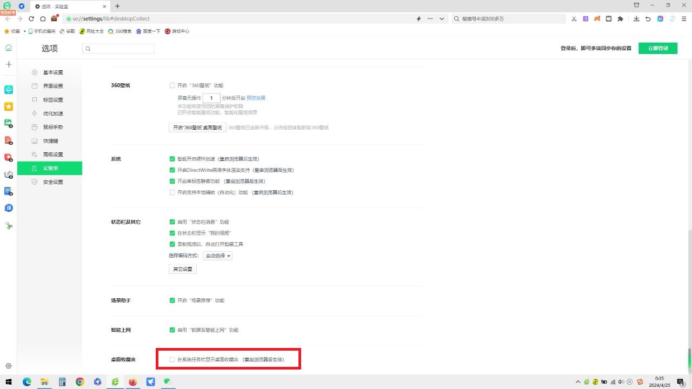The width and height of the screenshot is (692, 389).
Task: Click the puzzle-piece extensions icon in toolbar
Action: (x=620, y=18)
